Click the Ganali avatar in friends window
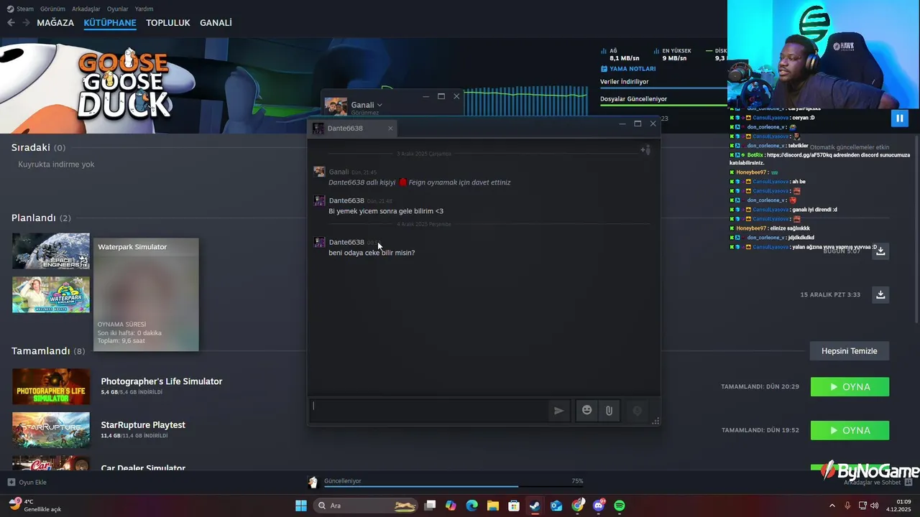Image resolution: width=920 pixels, height=517 pixels. pos(336,106)
